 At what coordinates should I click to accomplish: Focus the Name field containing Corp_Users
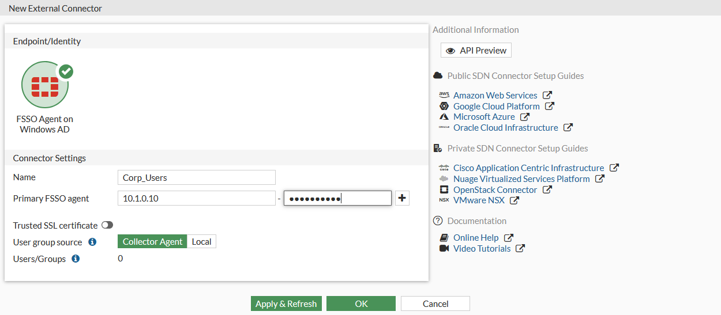[x=196, y=177]
